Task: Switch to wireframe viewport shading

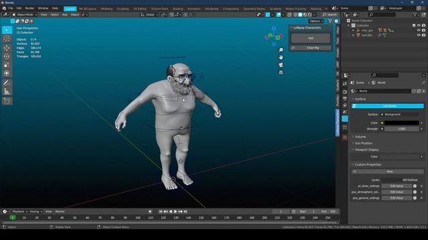Action: [x=296, y=15]
